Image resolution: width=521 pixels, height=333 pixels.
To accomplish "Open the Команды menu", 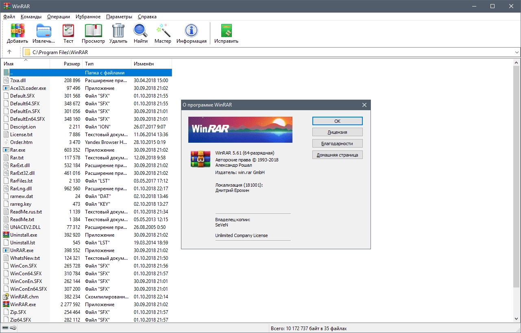I will (31, 17).
